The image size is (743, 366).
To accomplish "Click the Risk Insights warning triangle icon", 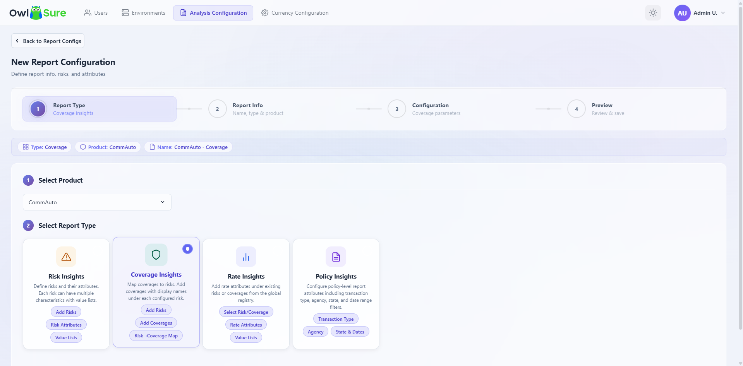I will [x=66, y=257].
